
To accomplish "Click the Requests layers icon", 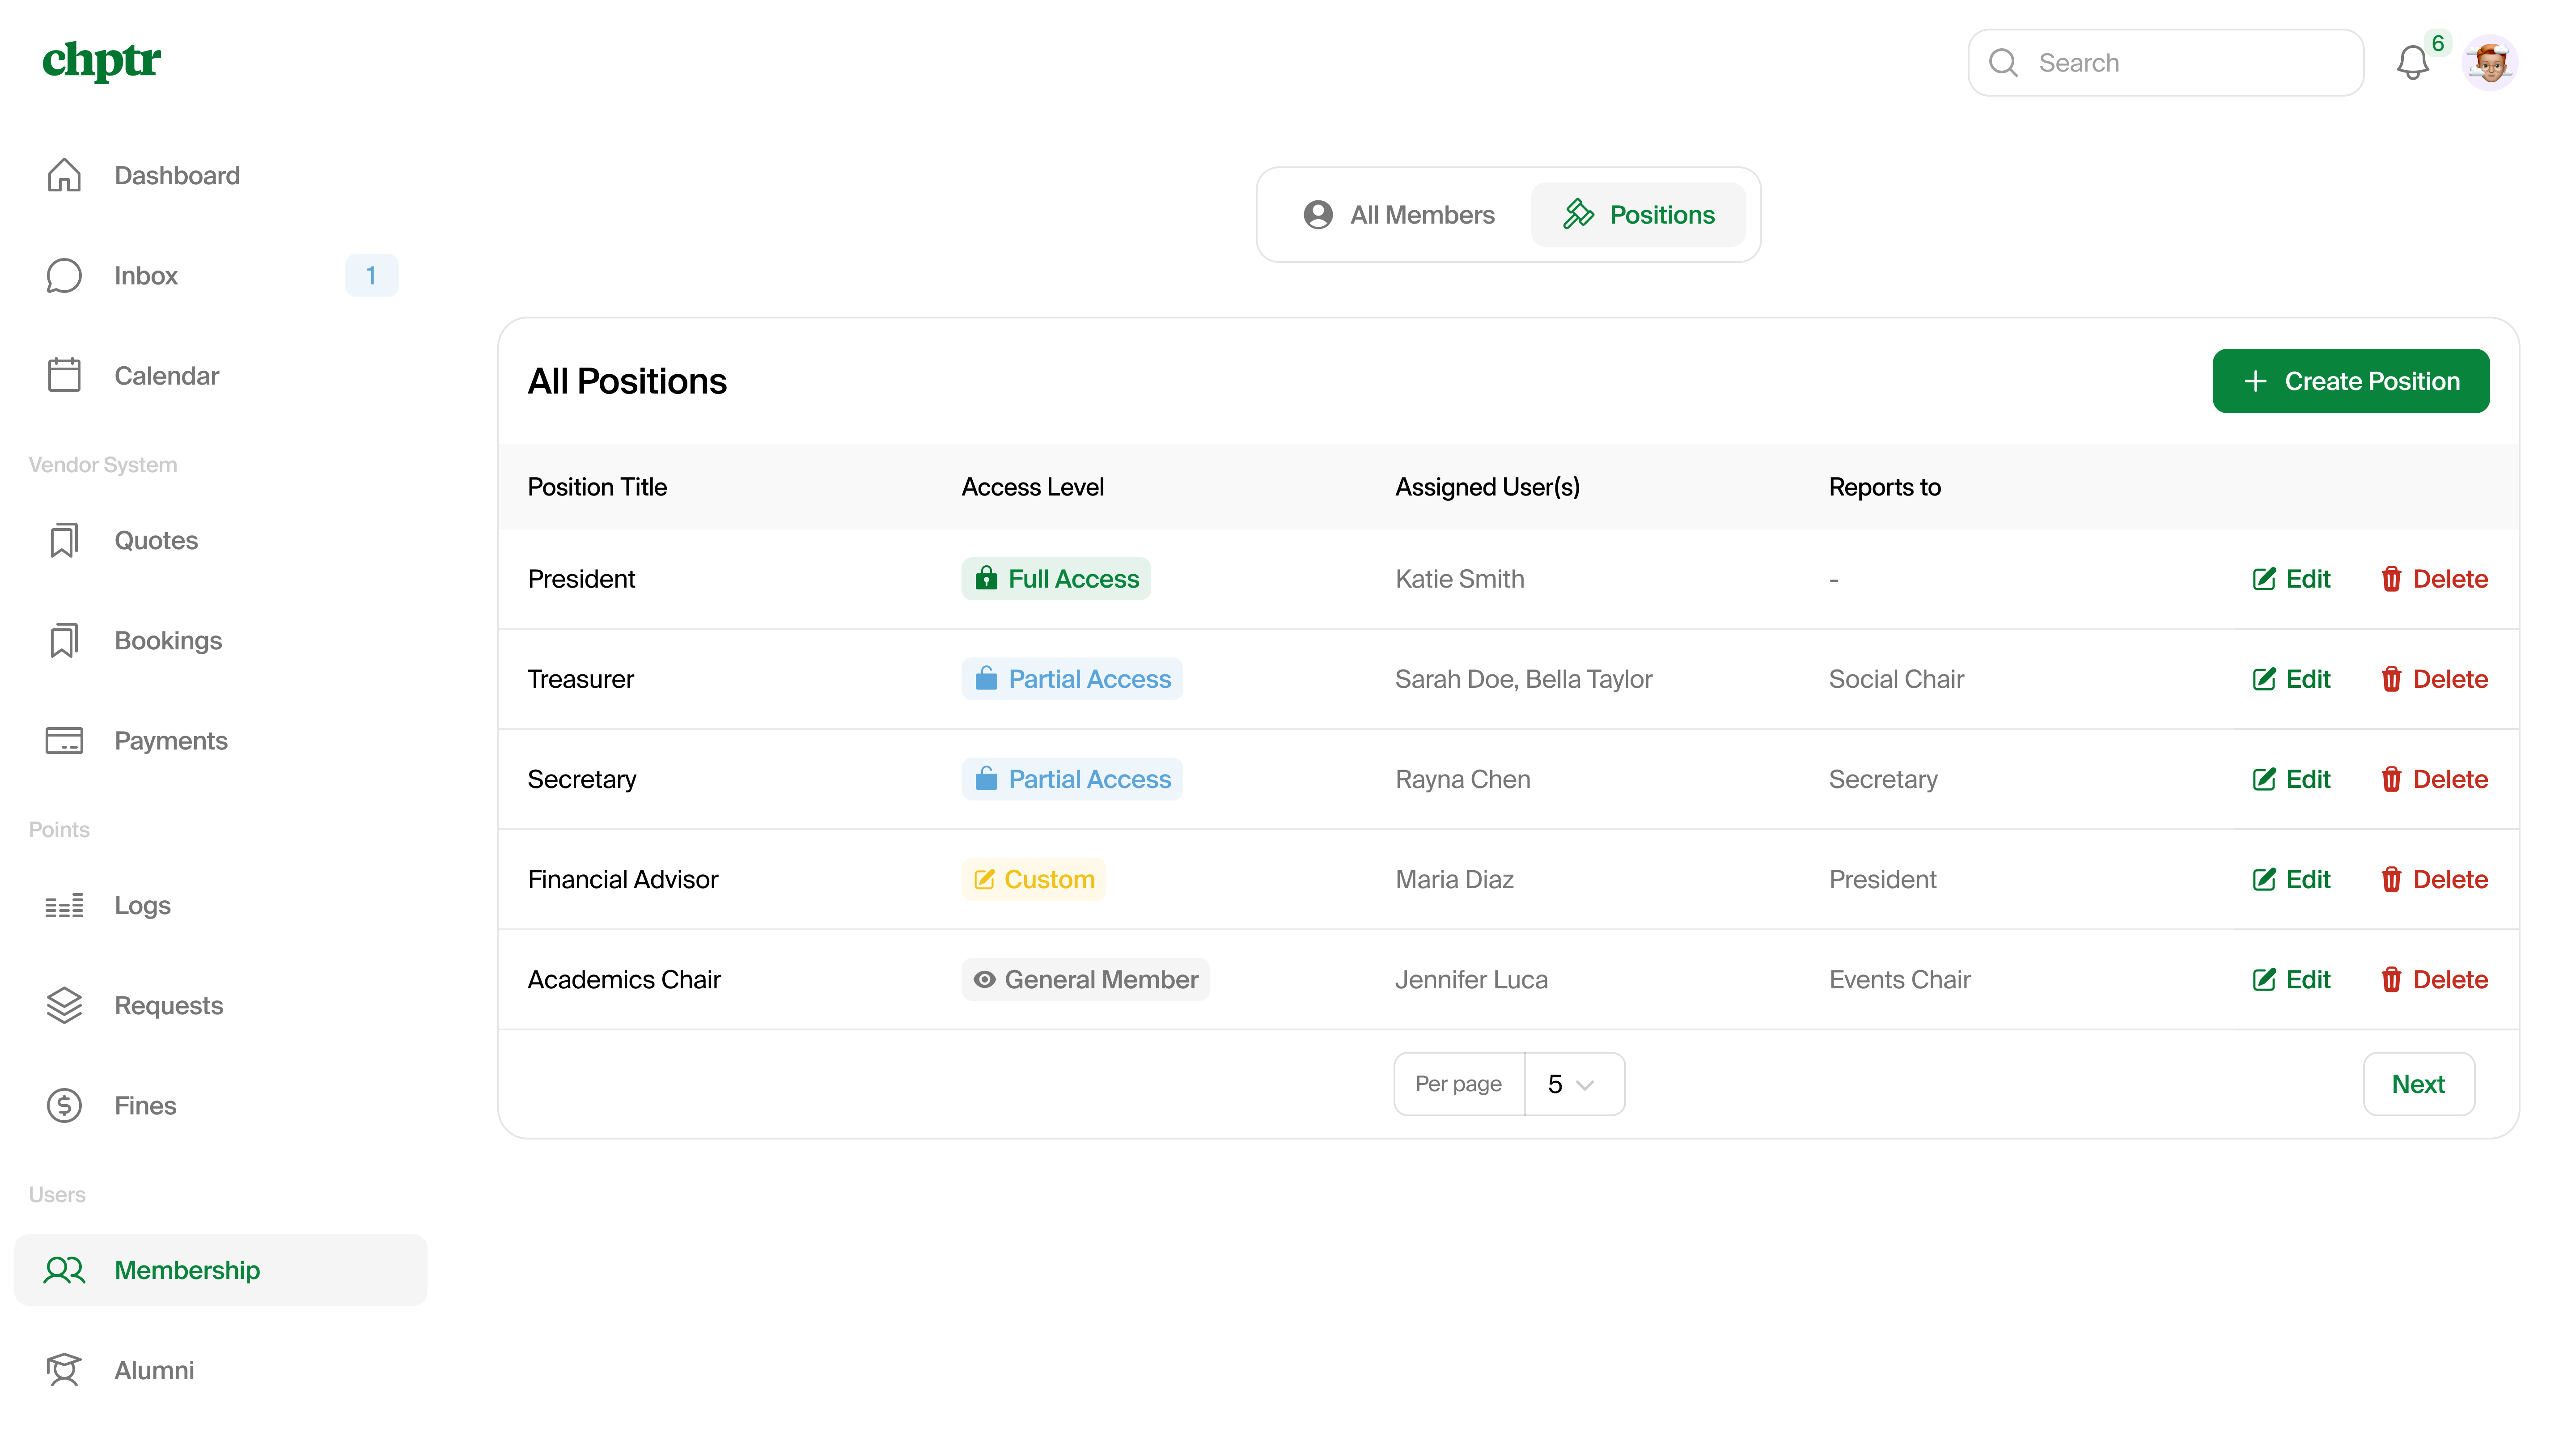I will pyautogui.click(x=64, y=1005).
